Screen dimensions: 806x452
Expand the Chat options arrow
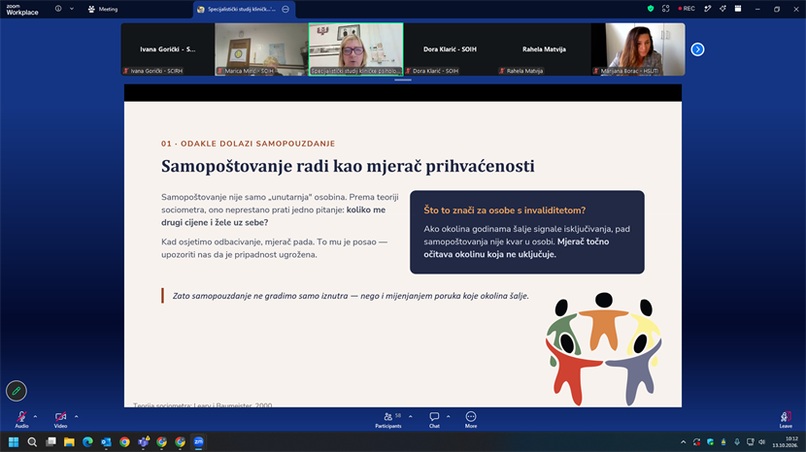(449, 416)
